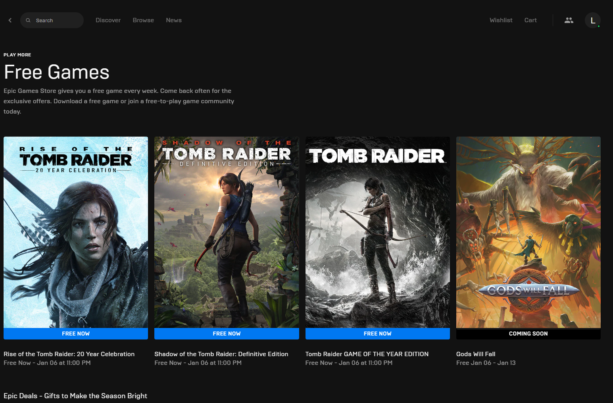Open Gods Will Fall cover art
Image resolution: width=613 pixels, height=403 pixels.
(528, 232)
